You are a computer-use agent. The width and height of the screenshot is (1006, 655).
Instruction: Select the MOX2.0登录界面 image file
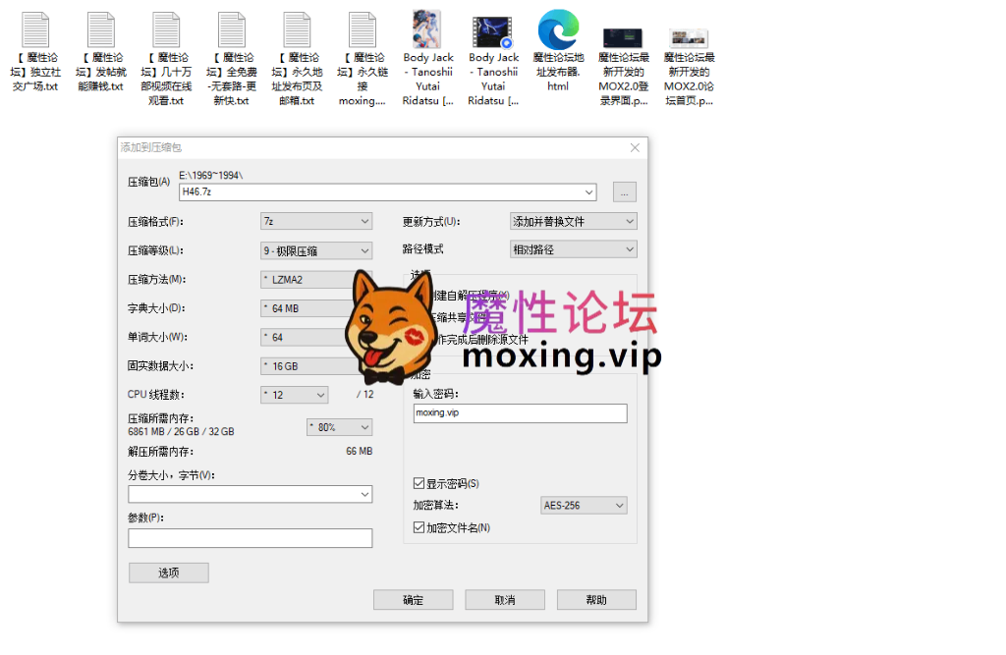click(x=623, y=38)
